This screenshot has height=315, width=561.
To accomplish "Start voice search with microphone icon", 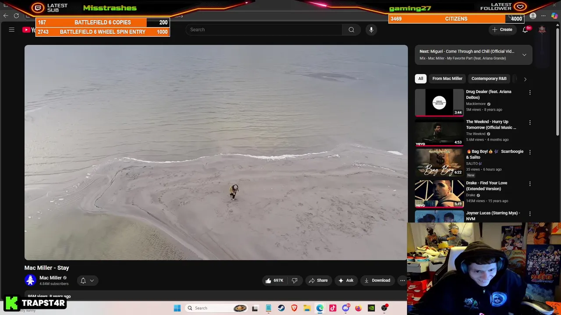I will (x=371, y=30).
